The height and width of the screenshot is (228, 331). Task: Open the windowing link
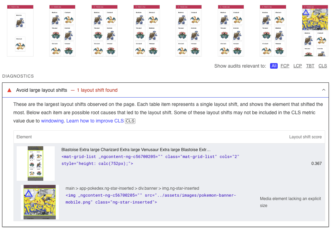(52, 121)
